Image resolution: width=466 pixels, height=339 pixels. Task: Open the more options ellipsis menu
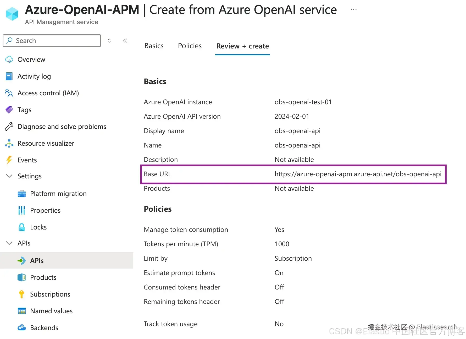(354, 10)
